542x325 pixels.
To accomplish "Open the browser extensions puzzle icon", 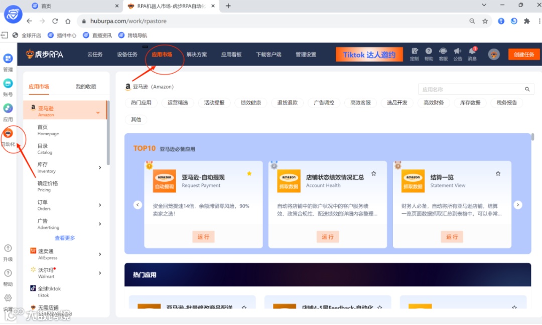I will click(x=527, y=21).
